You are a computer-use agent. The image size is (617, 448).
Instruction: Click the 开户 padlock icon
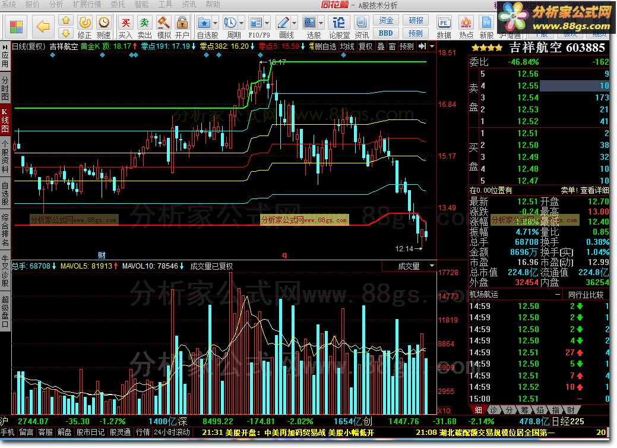182,27
